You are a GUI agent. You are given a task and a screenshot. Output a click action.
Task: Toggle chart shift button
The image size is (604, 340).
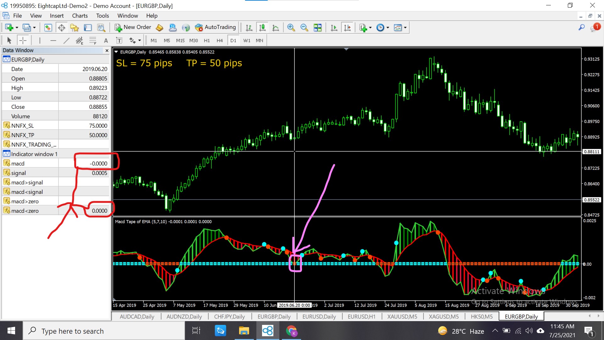pyautogui.click(x=347, y=28)
